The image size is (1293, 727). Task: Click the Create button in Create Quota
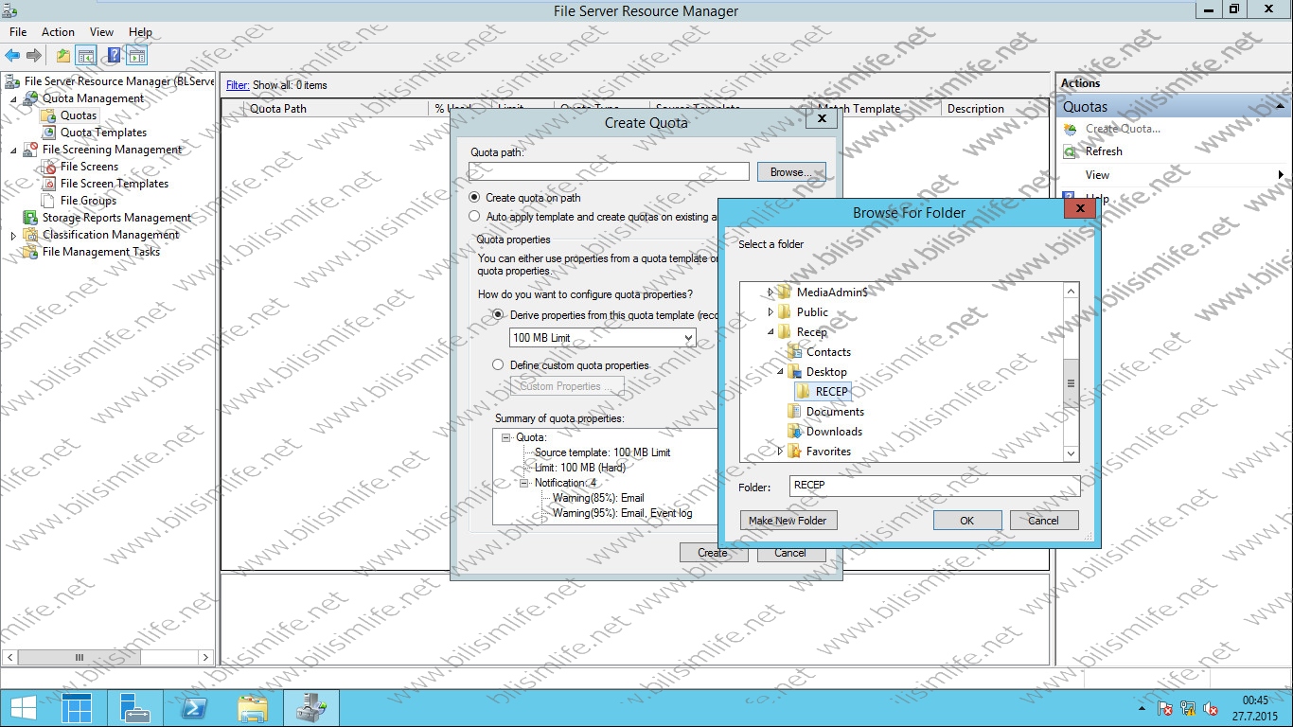pos(713,553)
